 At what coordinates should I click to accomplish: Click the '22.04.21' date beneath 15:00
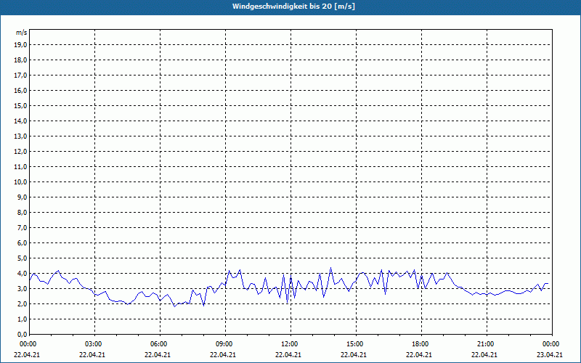pos(354,355)
